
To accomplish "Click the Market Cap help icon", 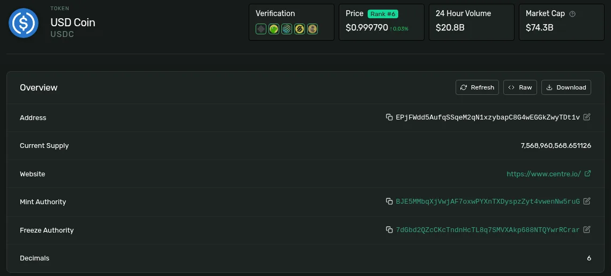I will click(x=572, y=13).
